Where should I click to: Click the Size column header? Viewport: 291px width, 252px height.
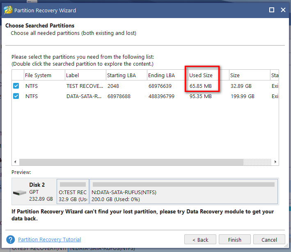click(250, 75)
